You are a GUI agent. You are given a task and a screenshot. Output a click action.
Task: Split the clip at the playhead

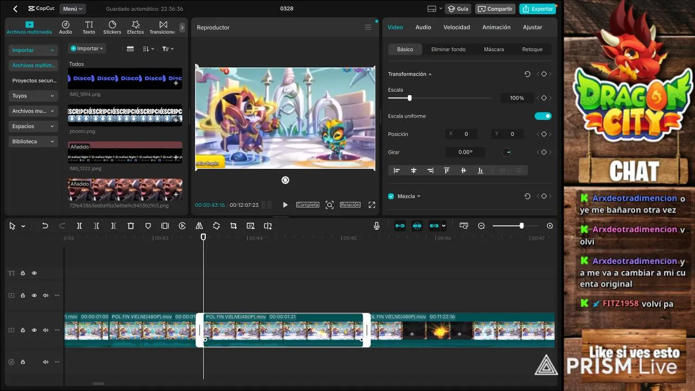pyautogui.click(x=79, y=226)
